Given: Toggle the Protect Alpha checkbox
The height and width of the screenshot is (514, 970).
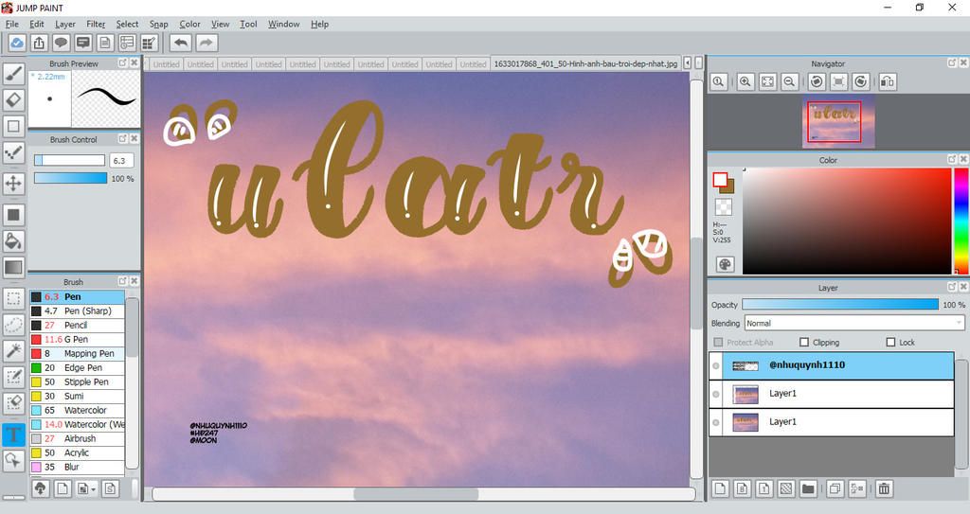Looking at the screenshot, I should pos(718,342).
